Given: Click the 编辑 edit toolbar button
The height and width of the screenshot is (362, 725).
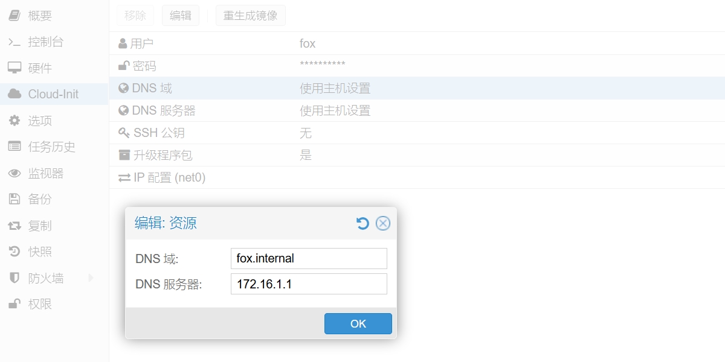Looking at the screenshot, I should [180, 15].
